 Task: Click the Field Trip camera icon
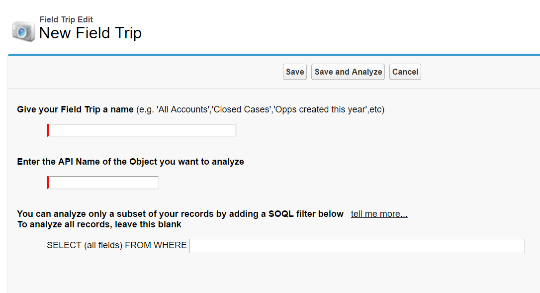point(23,31)
